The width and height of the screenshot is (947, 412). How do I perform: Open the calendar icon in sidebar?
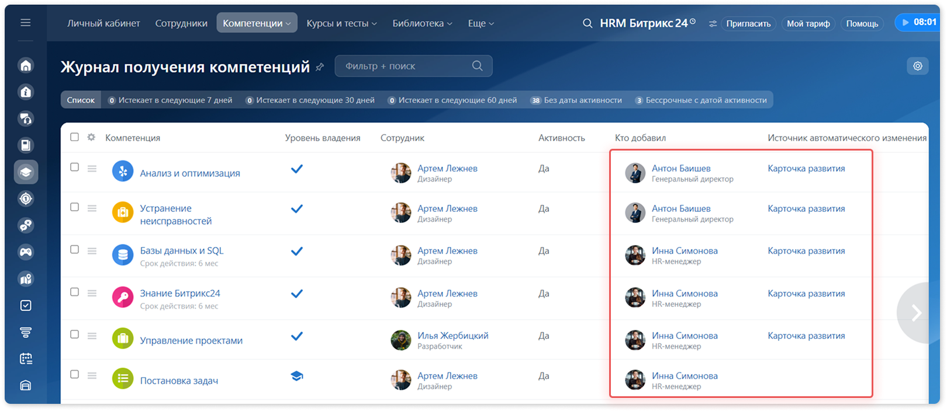click(x=26, y=358)
